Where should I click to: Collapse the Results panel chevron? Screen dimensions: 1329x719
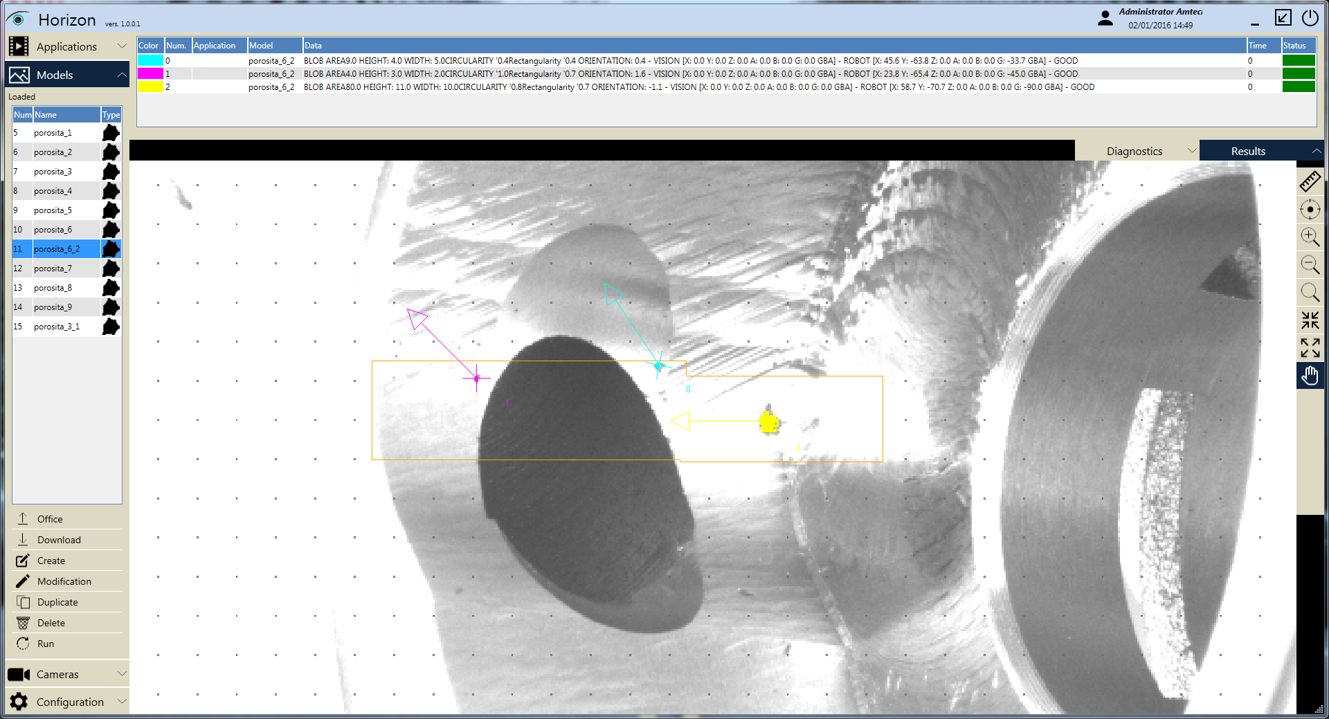coord(1316,150)
